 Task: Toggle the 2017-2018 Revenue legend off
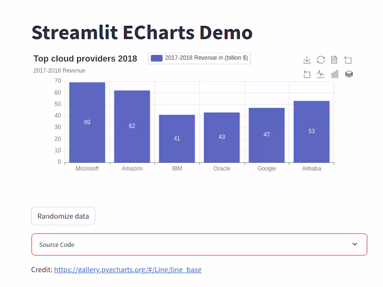(199, 58)
